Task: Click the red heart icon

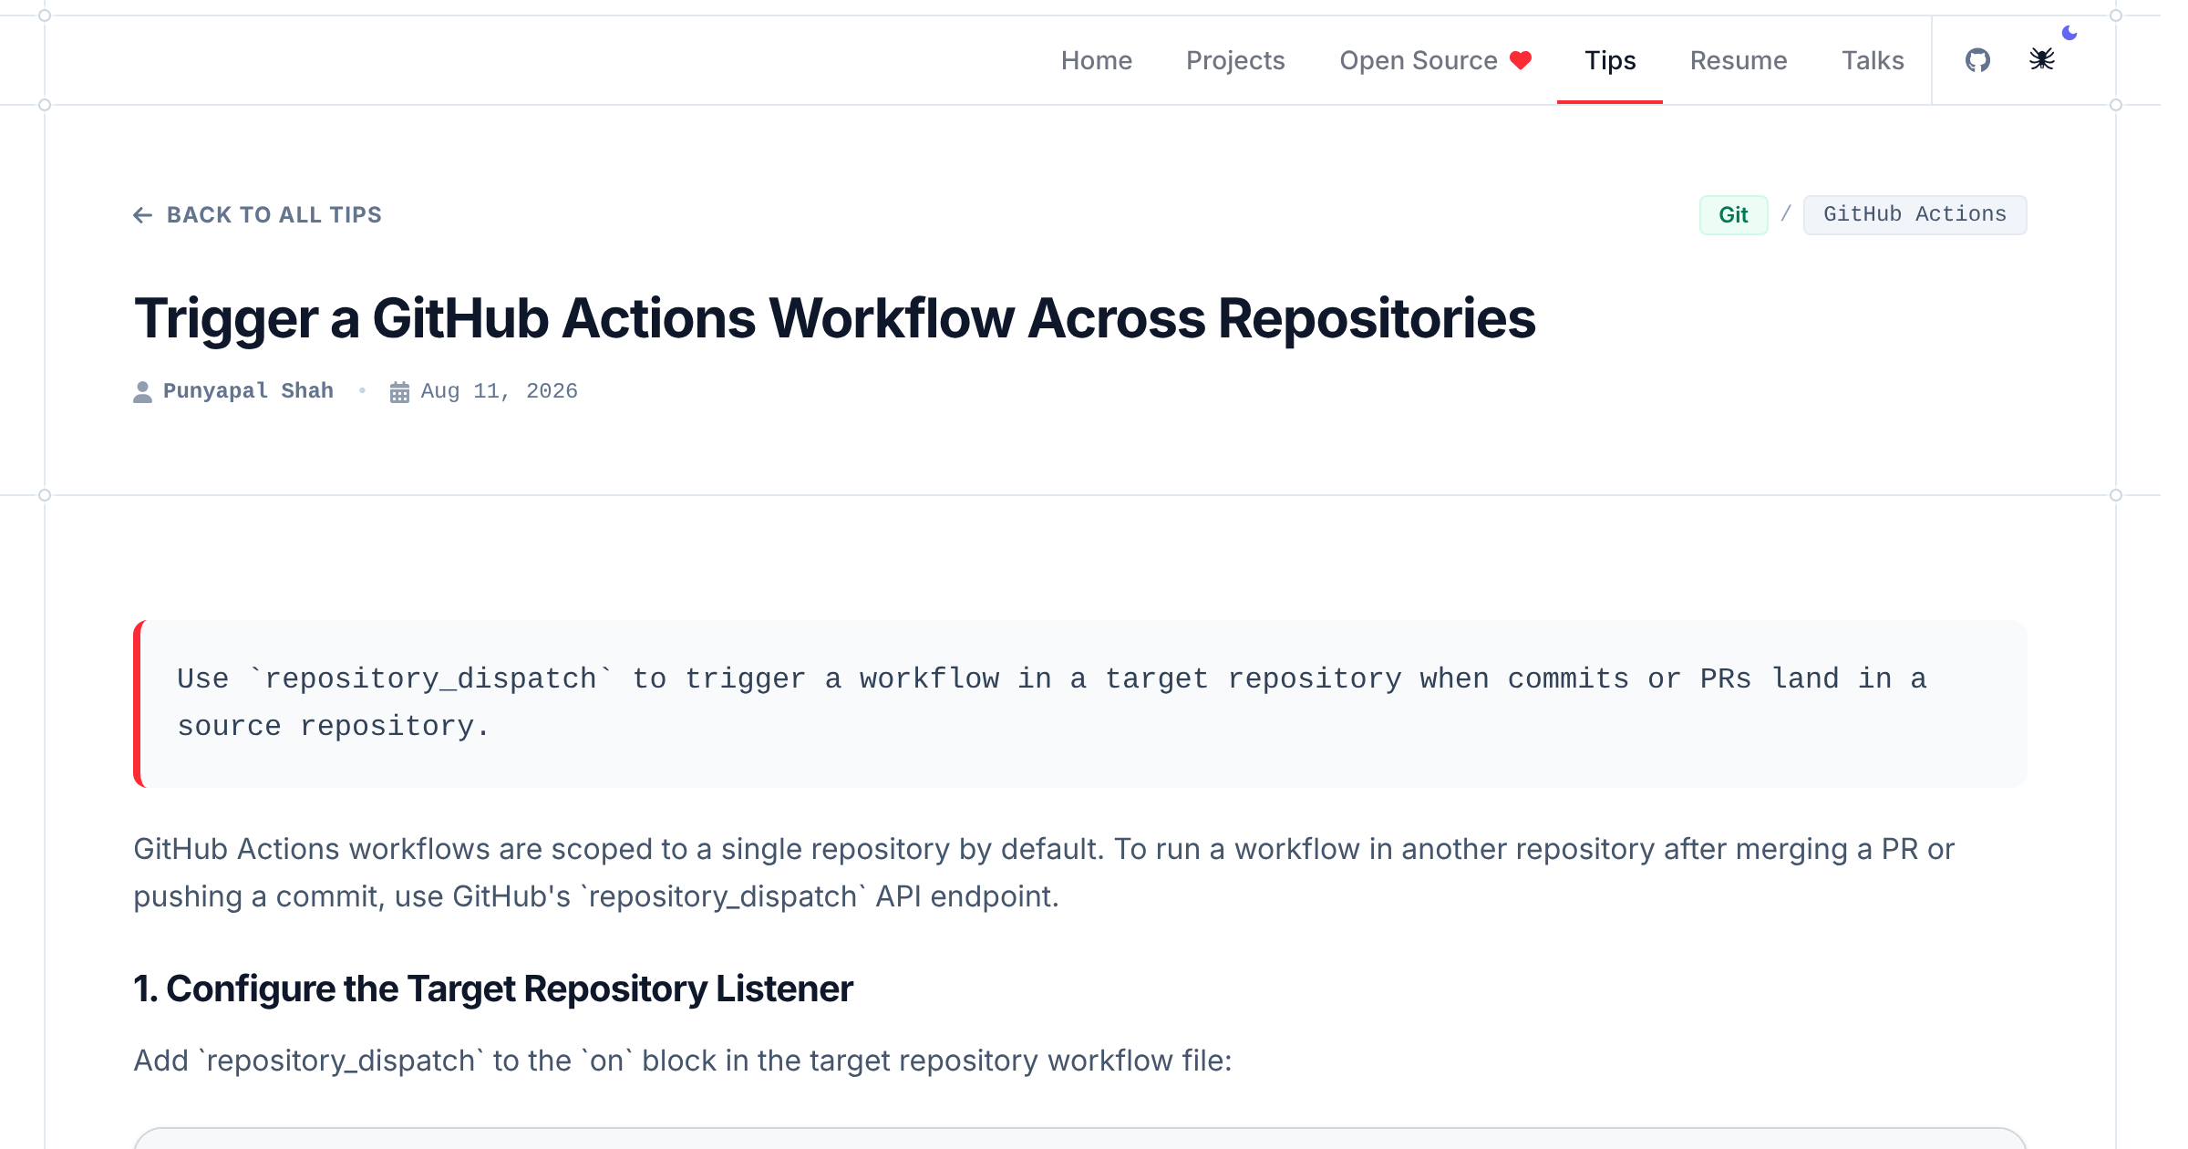Action: [1521, 60]
